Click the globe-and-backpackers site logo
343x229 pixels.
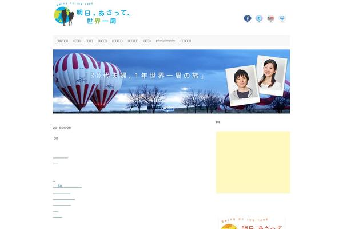tap(92, 14)
